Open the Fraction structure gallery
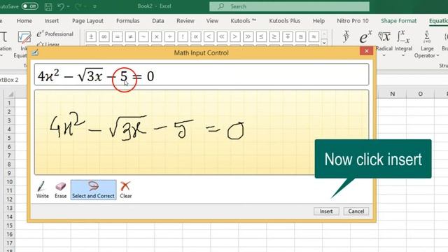This screenshot has width=448, height=252. tap(346, 36)
